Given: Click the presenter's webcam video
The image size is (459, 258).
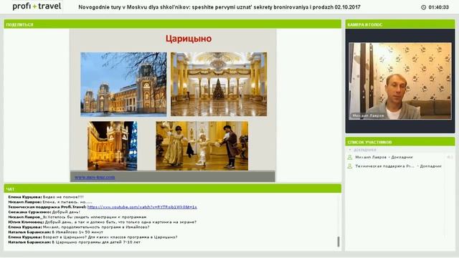Looking at the screenshot, I should coord(400,81).
